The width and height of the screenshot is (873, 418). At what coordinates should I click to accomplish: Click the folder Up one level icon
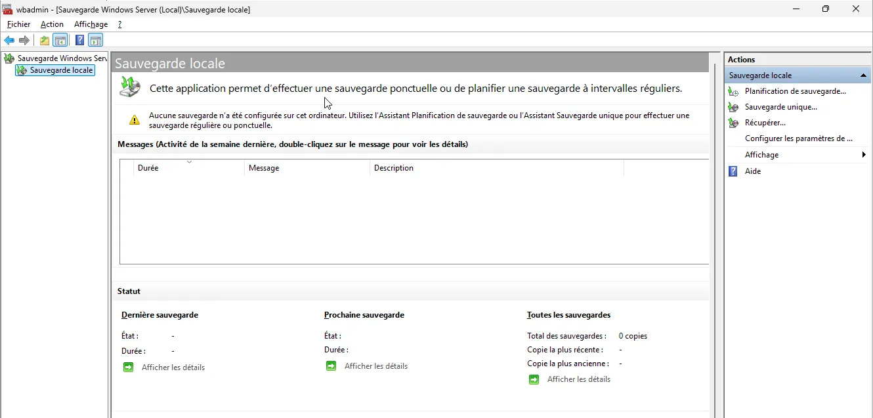45,41
